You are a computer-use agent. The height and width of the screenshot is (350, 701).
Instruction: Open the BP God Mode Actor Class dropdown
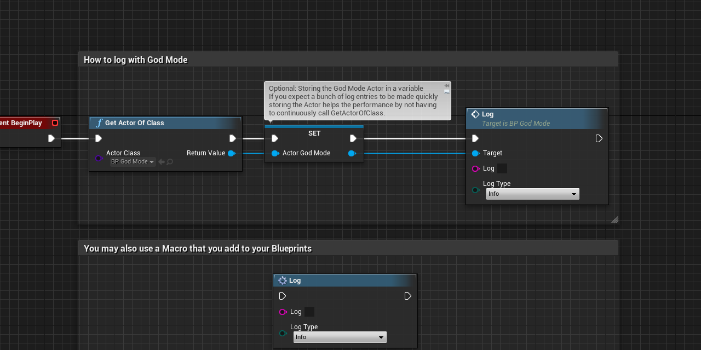(x=133, y=162)
